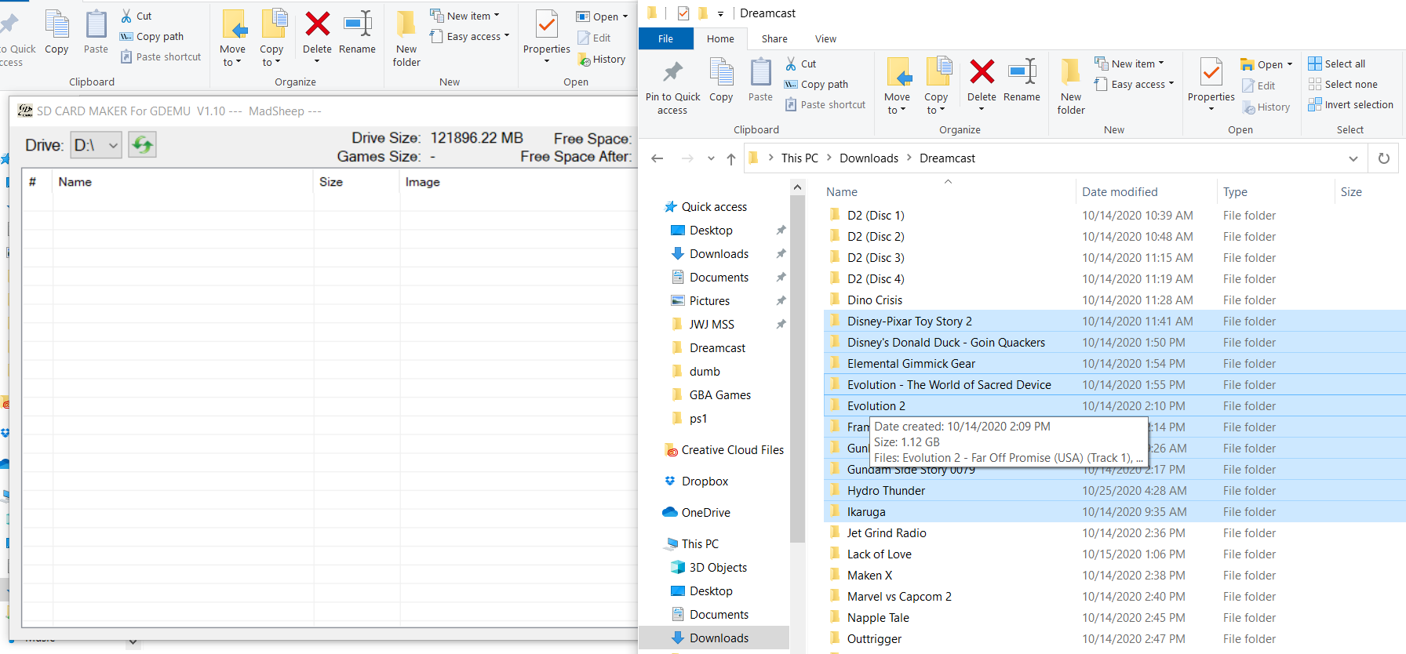1406x654 pixels.
Task: Select the Jet Grind Radio folder
Action: click(x=887, y=532)
